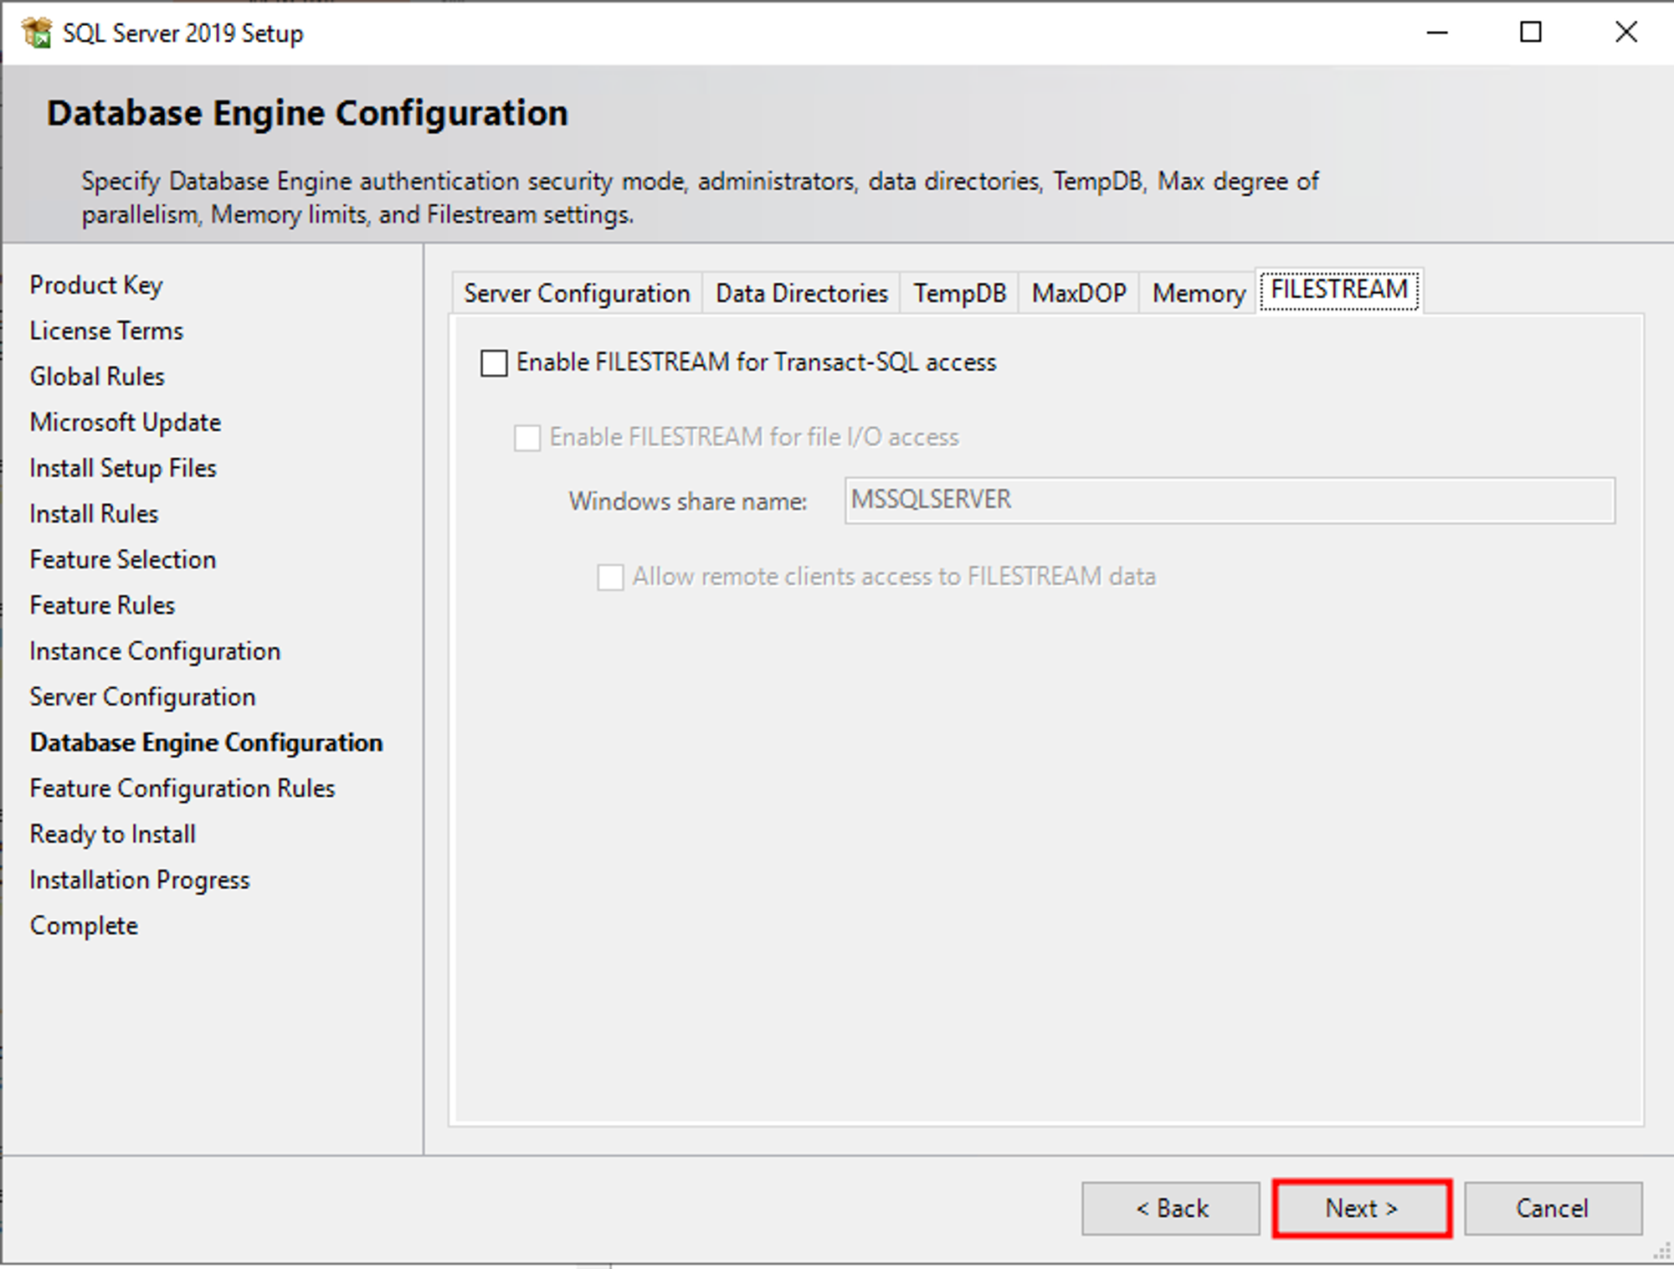Viewport: 1674px width, 1269px height.
Task: Enable FILESTREAM for Transact-SQL access
Action: point(494,363)
